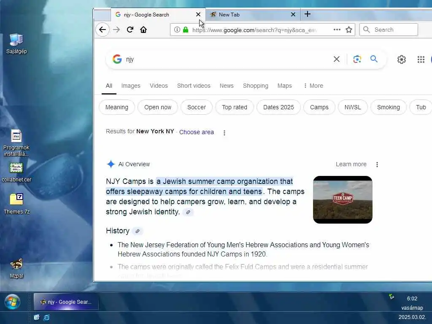Open the Google apps grid
The width and height of the screenshot is (432, 324).
coord(421,59)
